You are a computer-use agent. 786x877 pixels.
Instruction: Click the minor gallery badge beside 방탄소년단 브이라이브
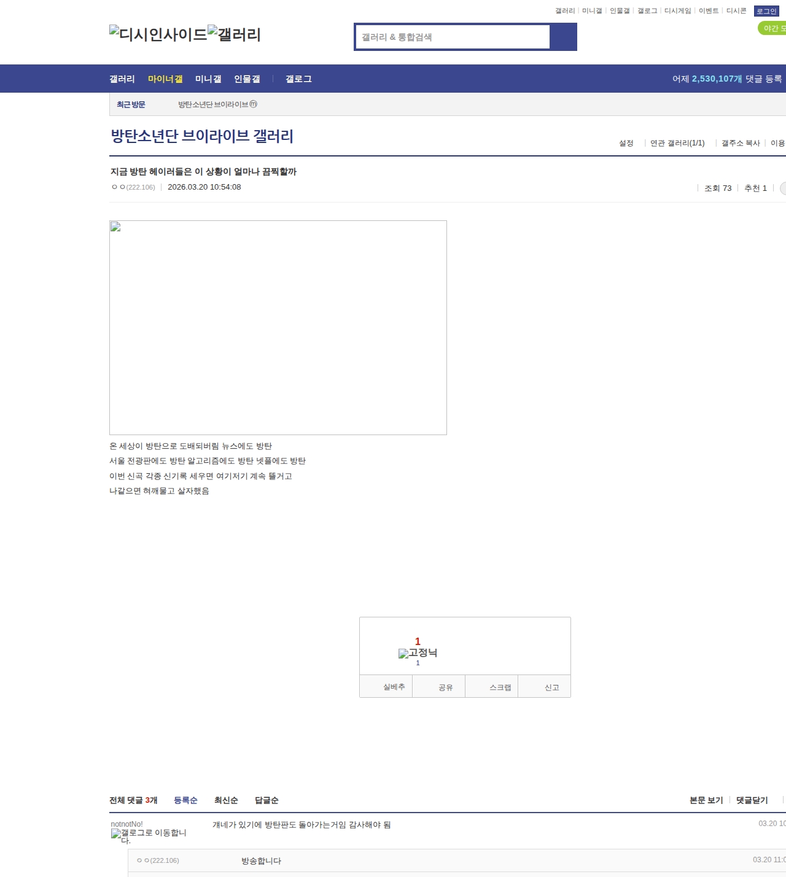pyautogui.click(x=254, y=104)
